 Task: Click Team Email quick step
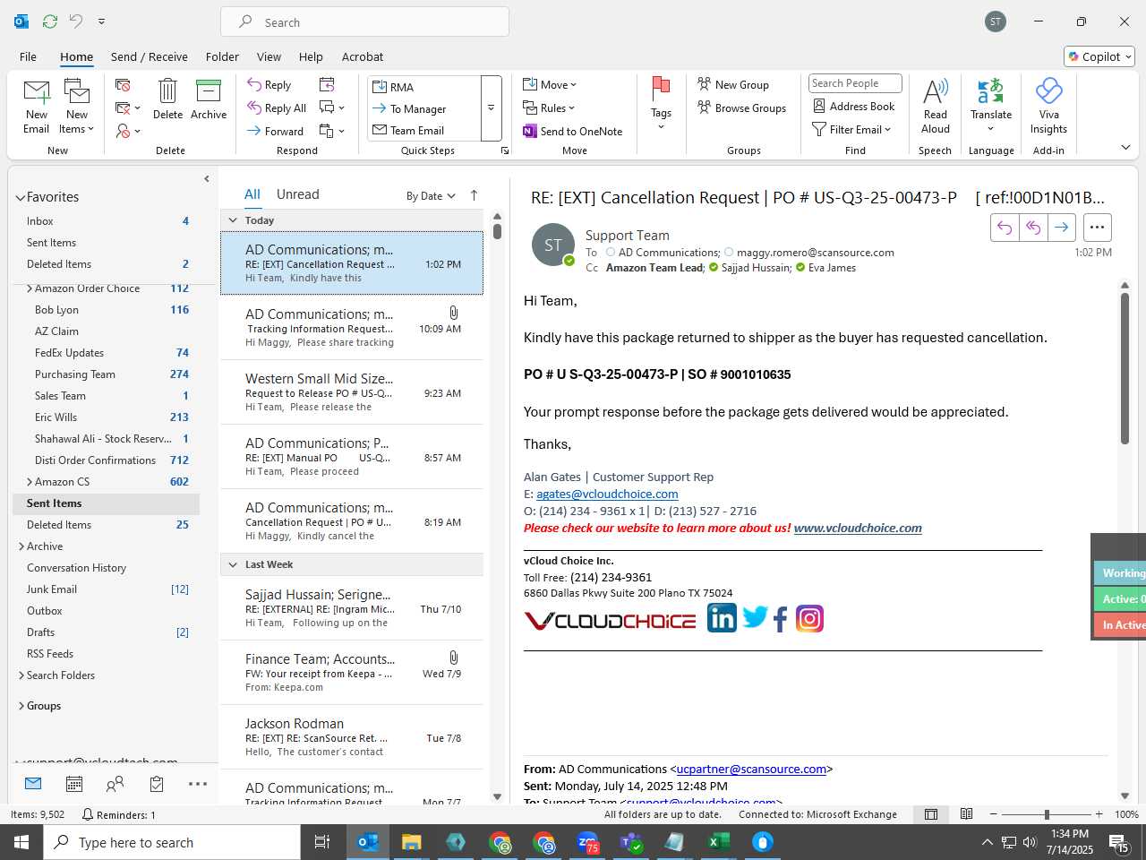click(x=423, y=130)
